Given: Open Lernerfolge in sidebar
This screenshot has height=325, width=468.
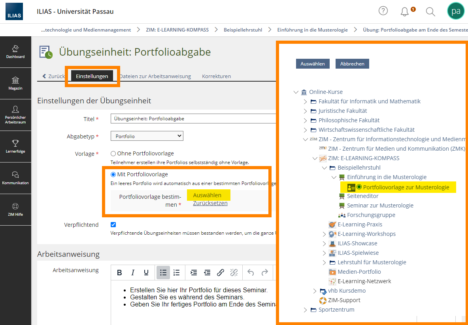Looking at the screenshot, I should pyautogui.click(x=15, y=147).
